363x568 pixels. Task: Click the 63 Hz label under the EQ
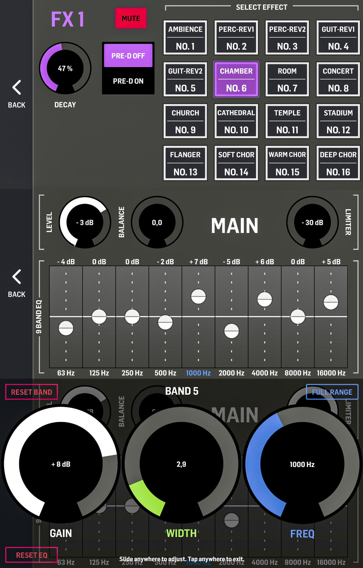coord(66,373)
